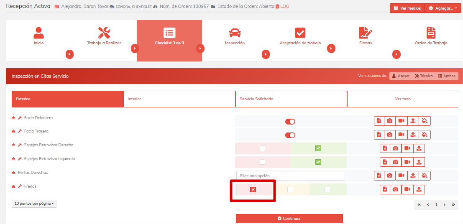Open Elige una opción dropdown

290,176
